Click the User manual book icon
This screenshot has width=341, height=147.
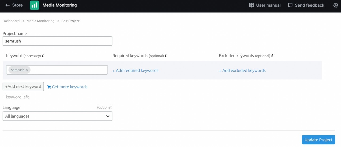(x=251, y=5)
